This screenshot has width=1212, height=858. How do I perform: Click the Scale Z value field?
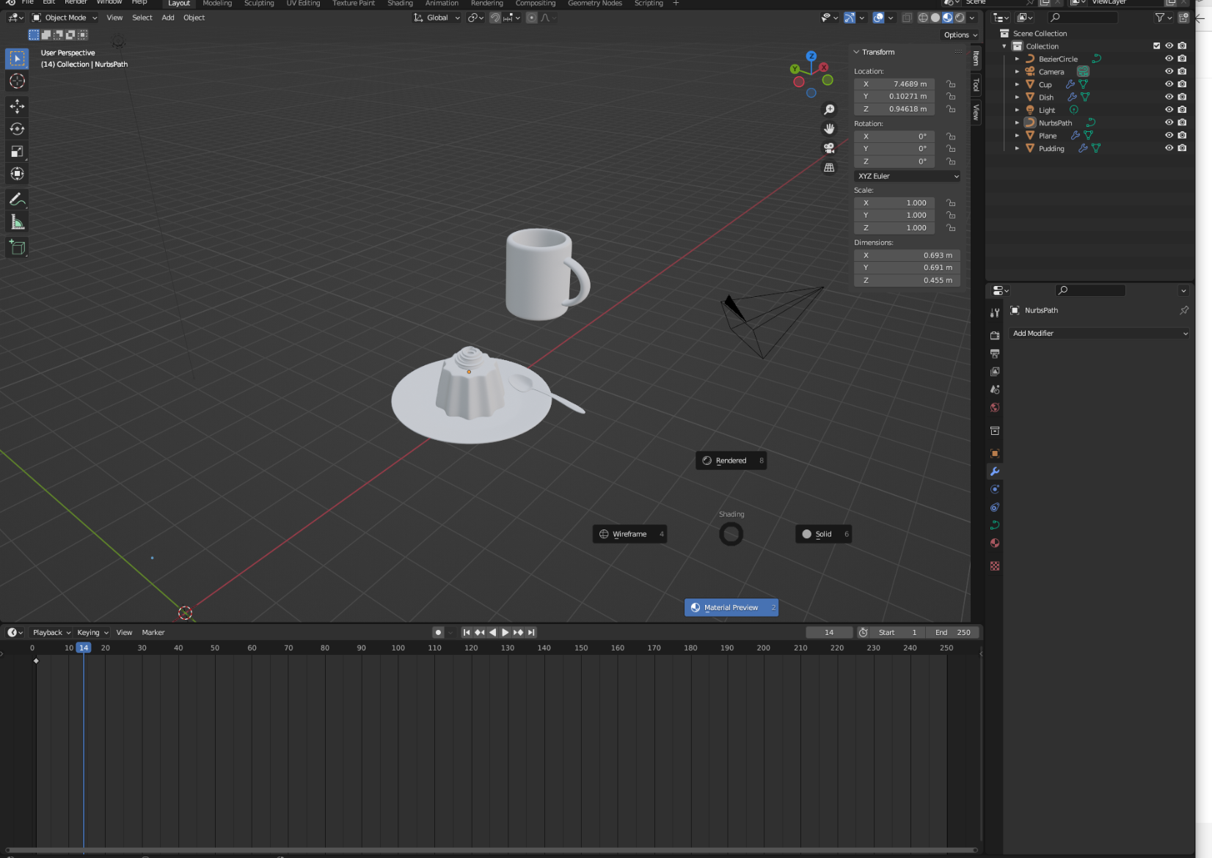894,228
